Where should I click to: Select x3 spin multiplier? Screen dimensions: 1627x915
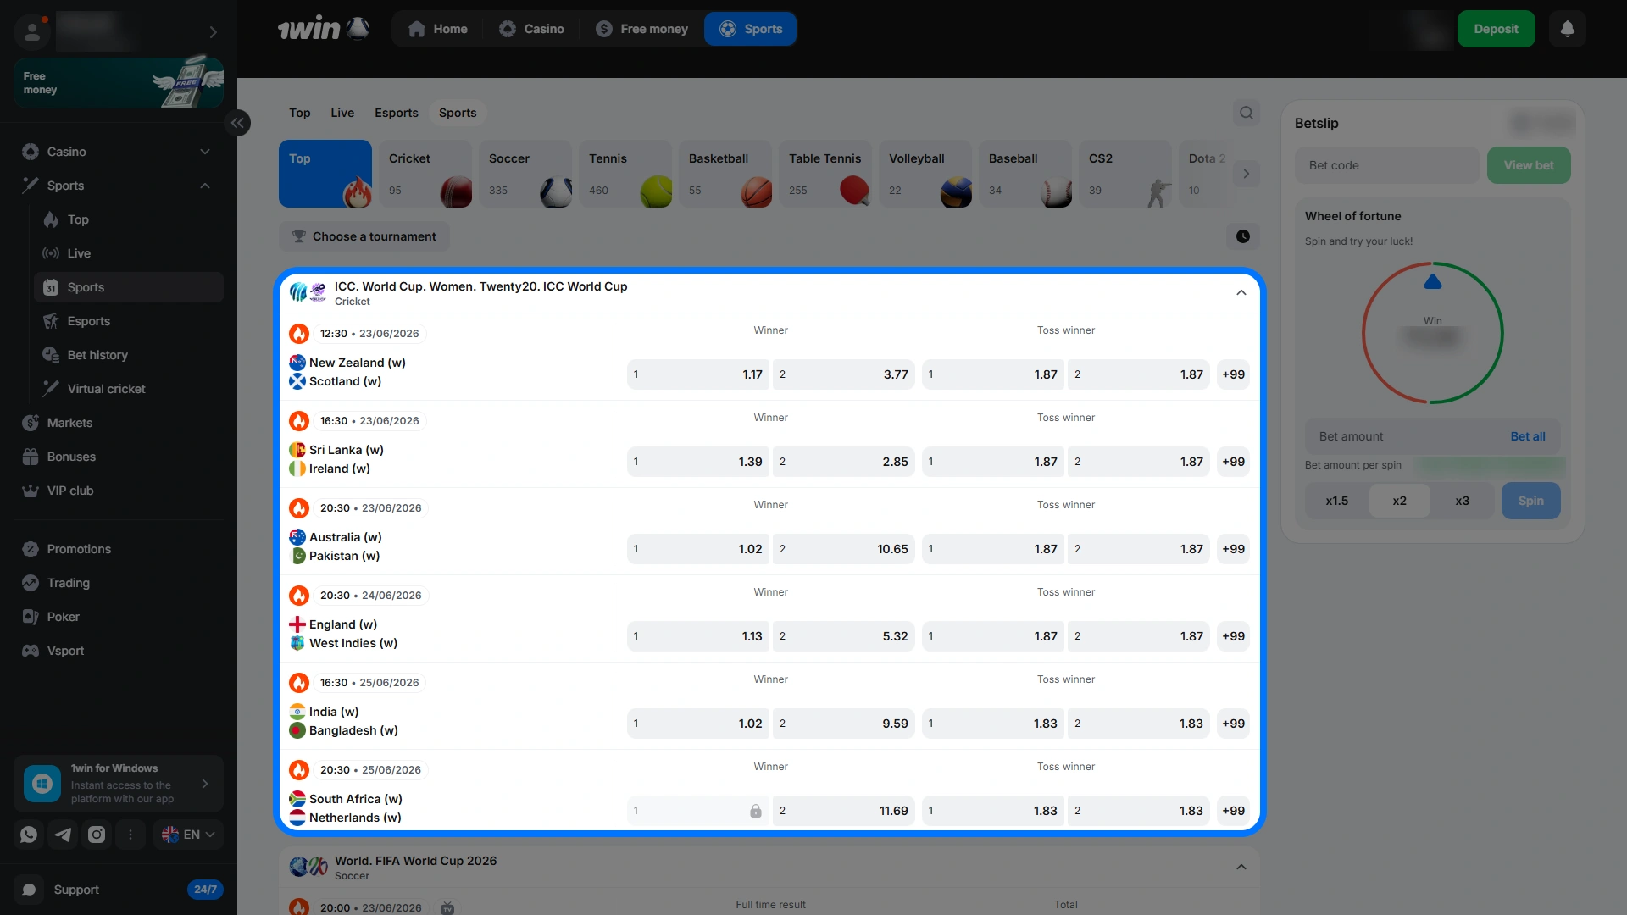[x=1462, y=501]
